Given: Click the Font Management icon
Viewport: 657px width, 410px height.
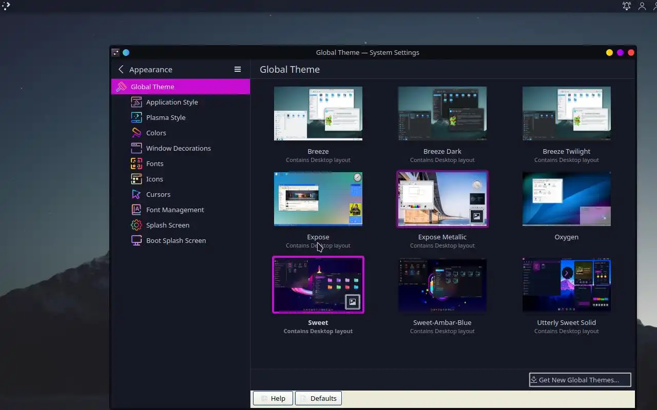Looking at the screenshot, I should tap(136, 210).
